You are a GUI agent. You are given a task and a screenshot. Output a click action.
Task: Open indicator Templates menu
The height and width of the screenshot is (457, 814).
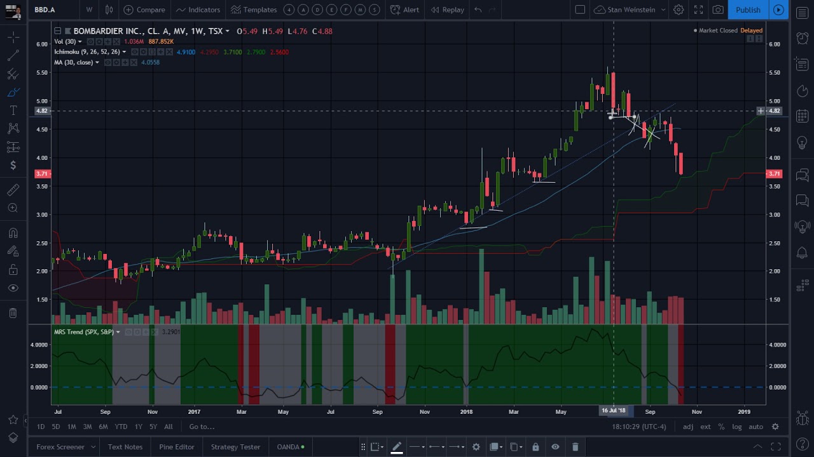(x=254, y=10)
